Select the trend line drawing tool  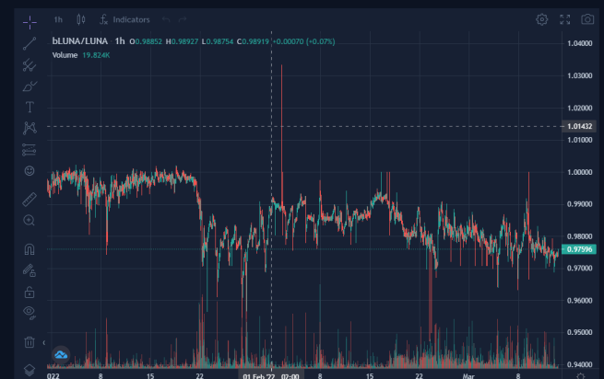coord(30,43)
